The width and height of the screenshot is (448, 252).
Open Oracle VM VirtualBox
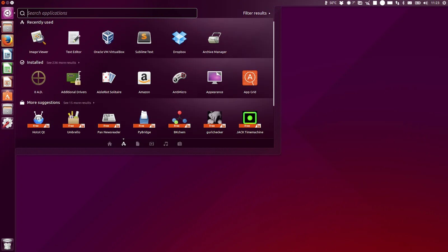[x=108, y=38]
